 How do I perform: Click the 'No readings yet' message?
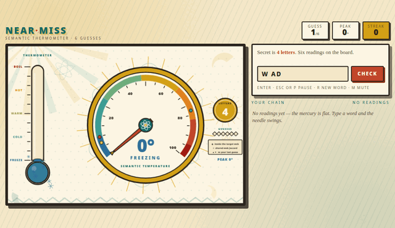coord(313,117)
